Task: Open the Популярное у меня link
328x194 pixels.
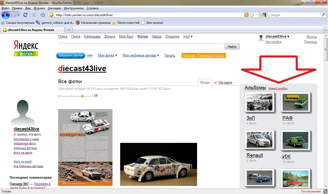Action: pos(26,139)
